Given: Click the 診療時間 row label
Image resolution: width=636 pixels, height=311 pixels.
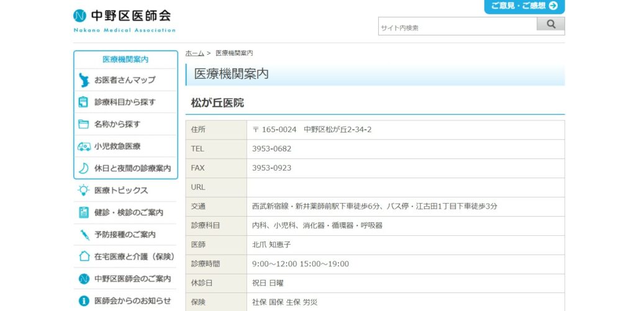Looking at the screenshot, I should coord(205,264).
